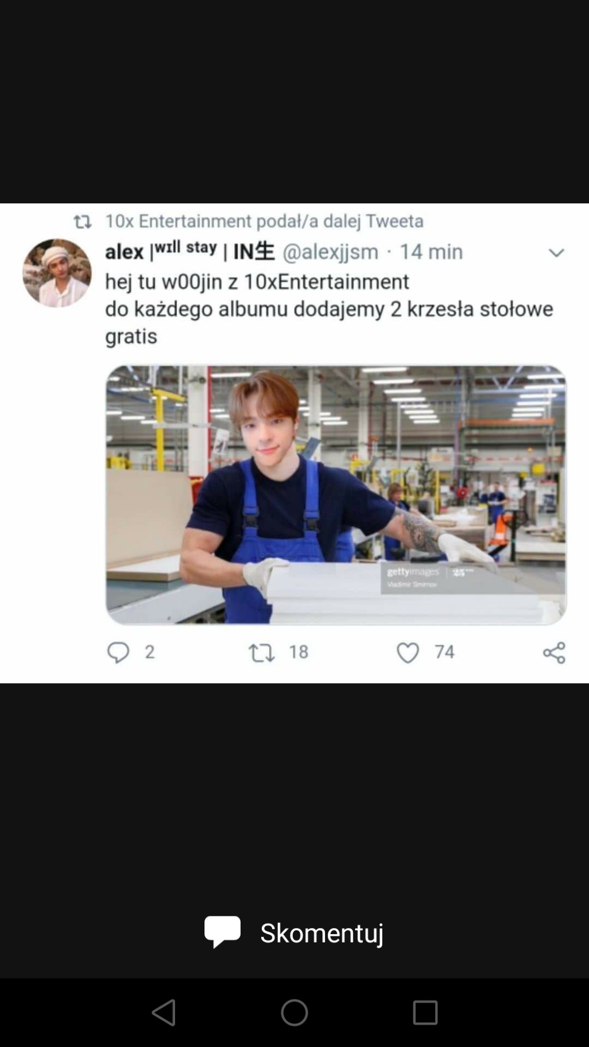Tap the small retweet icon above the tweet
The height and width of the screenshot is (1047, 589).
click(83, 222)
